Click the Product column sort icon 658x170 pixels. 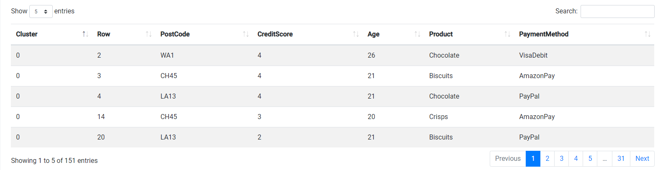[x=507, y=34]
